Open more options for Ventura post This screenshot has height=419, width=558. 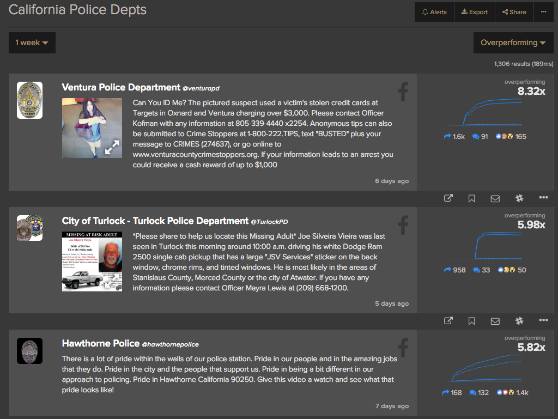[543, 198]
